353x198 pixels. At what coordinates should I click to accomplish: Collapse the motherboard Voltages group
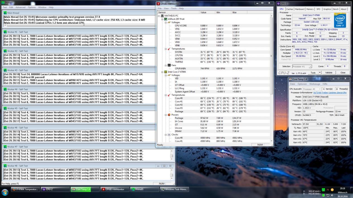click(166, 22)
